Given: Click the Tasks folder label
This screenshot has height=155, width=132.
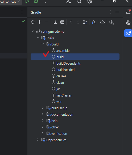Looking at the screenshot, I should (50, 38).
